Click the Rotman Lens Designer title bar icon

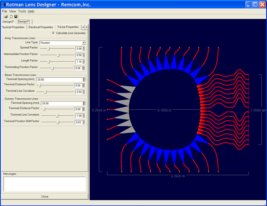click(x=3, y=4)
